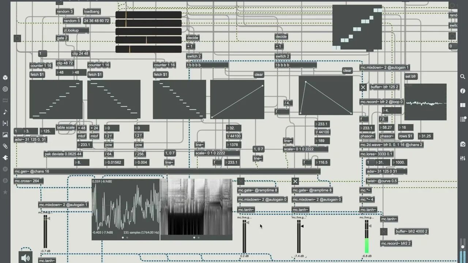468x263 pixels.
Task: Open the Inspector info icon
Action: 463,91
